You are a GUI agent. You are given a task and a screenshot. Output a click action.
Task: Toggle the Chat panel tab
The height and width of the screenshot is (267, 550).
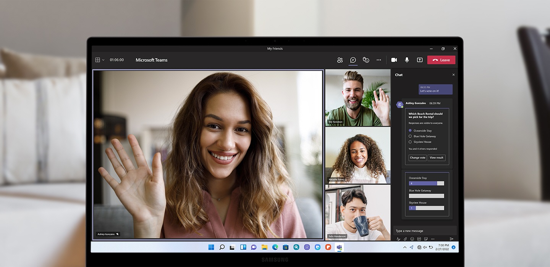click(353, 60)
